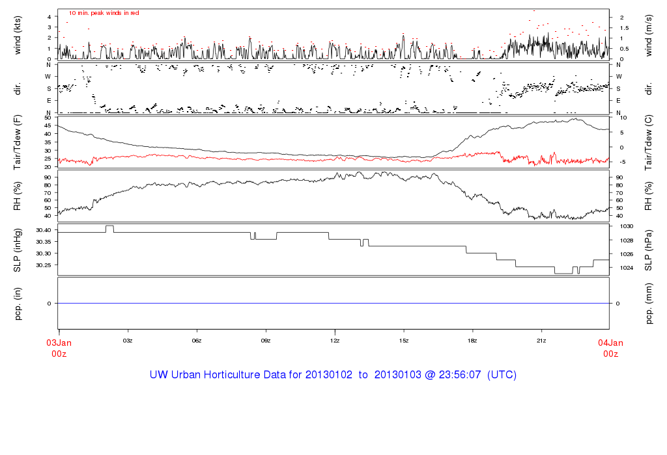Click the 1030 hPa tick value
The image size is (667, 455).
click(x=627, y=226)
